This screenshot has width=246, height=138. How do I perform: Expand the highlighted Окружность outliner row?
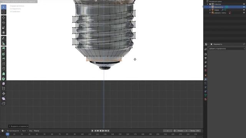[210, 7]
